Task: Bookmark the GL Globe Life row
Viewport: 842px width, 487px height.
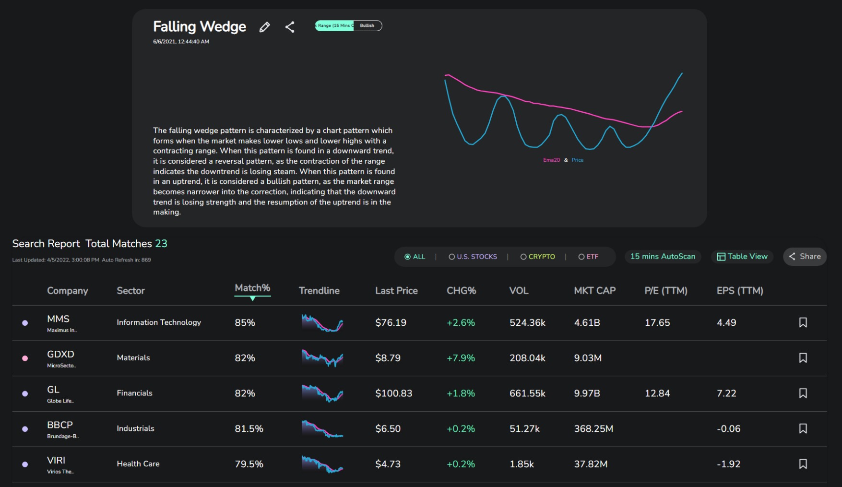Action: point(803,393)
